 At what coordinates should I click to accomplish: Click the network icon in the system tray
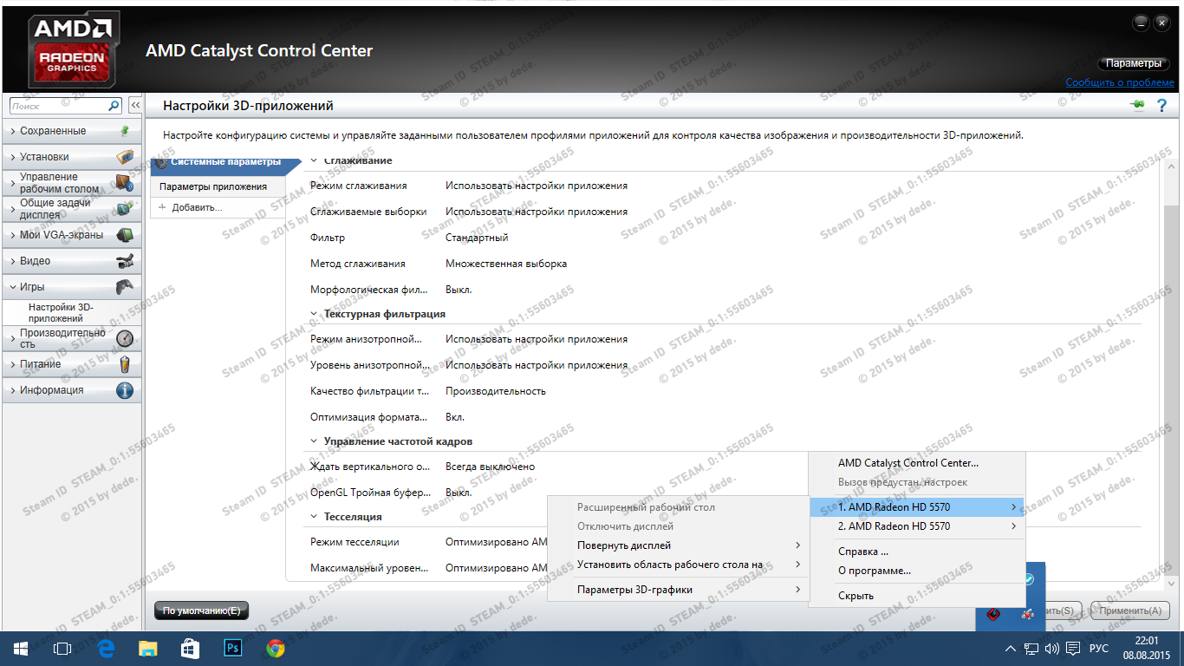tap(1031, 649)
